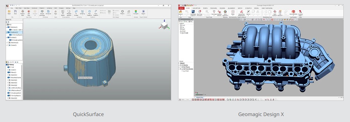The image size is (350, 122).
Task: Click Context Help in Design X
Action: (300, 13)
